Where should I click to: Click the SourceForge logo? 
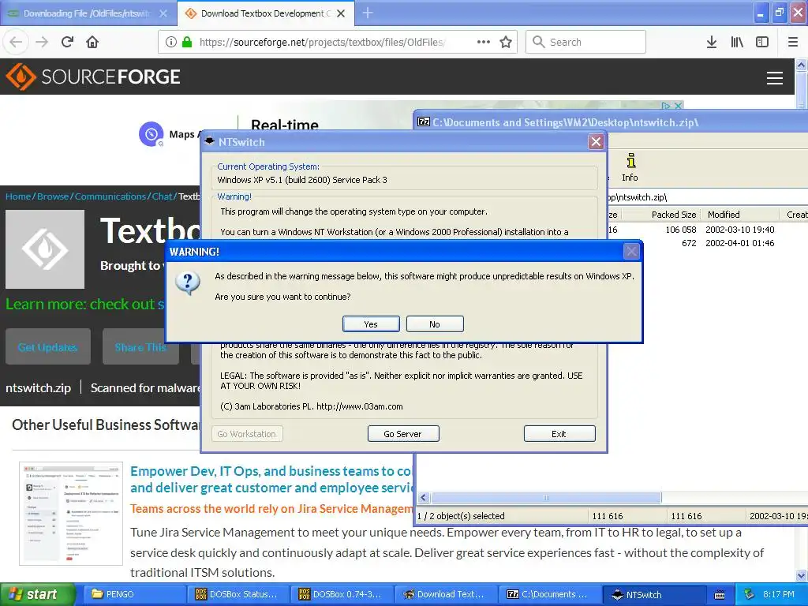(93, 77)
